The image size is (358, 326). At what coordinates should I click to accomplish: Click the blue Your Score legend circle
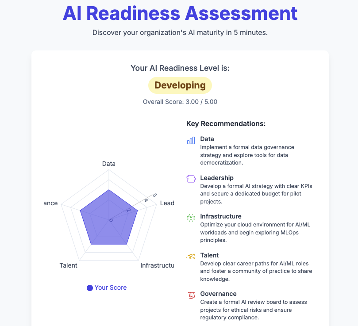point(90,288)
